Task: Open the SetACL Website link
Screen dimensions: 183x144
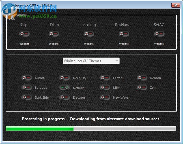Action: [x=159, y=44]
